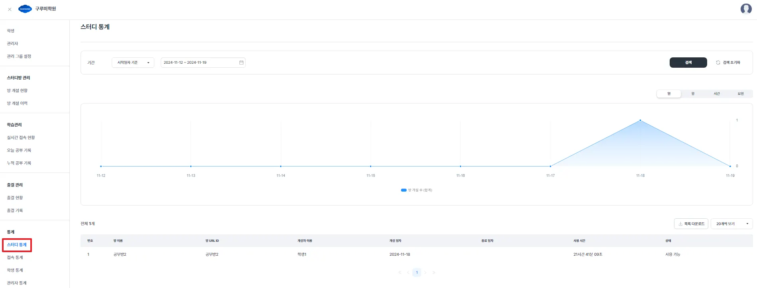Viewport: 757px width, 288px height.
Task: Click the 학생1 creator cell
Action: click(x=302, y=254)
